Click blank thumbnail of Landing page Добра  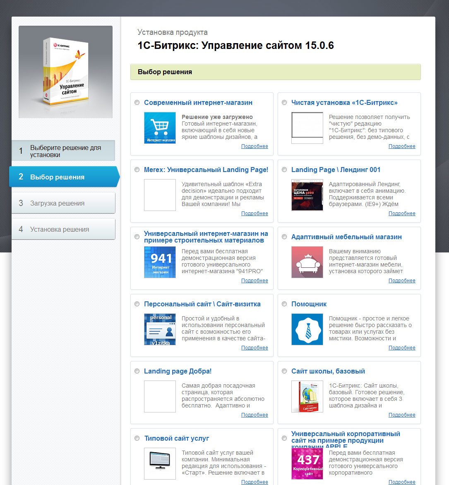[x=160, y=396]
